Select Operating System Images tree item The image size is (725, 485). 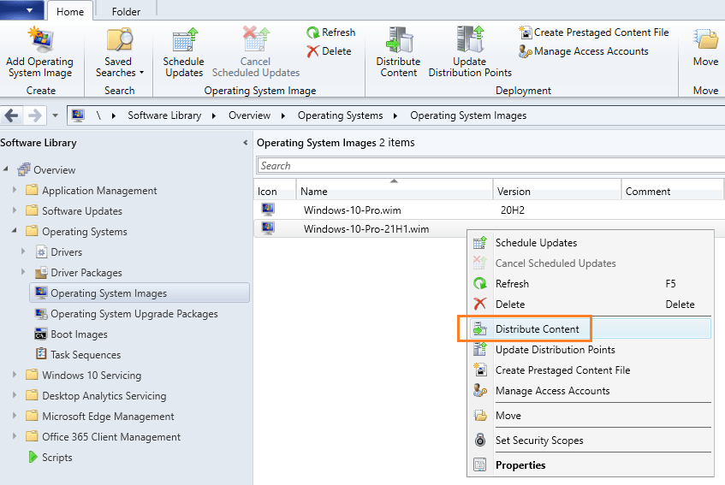tap(140, 293)
